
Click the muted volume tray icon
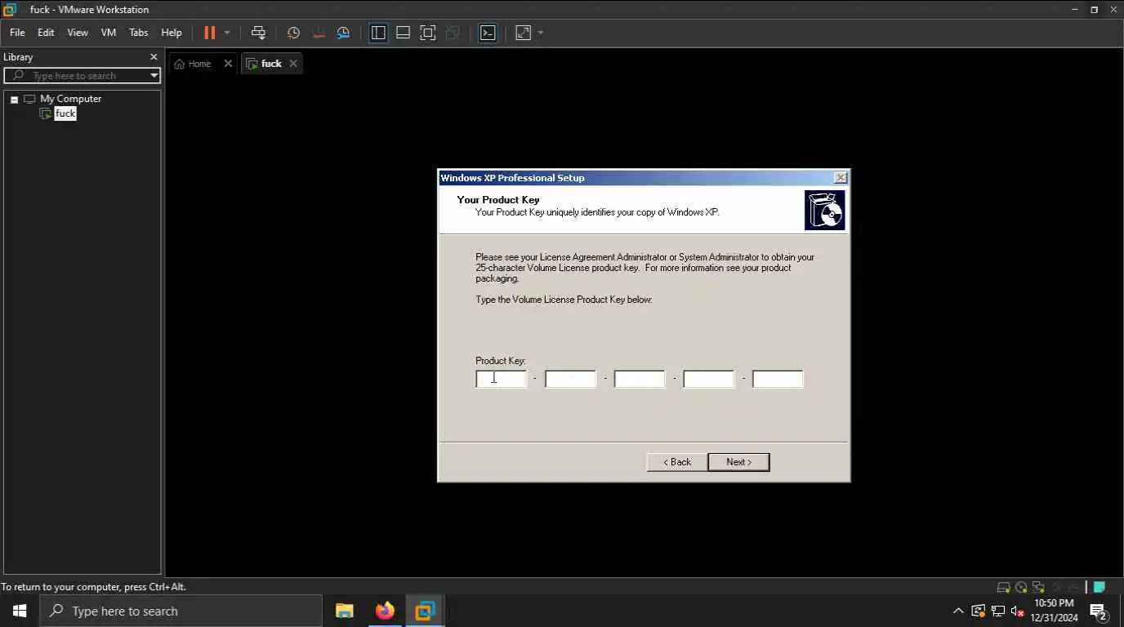point(1018,611)
